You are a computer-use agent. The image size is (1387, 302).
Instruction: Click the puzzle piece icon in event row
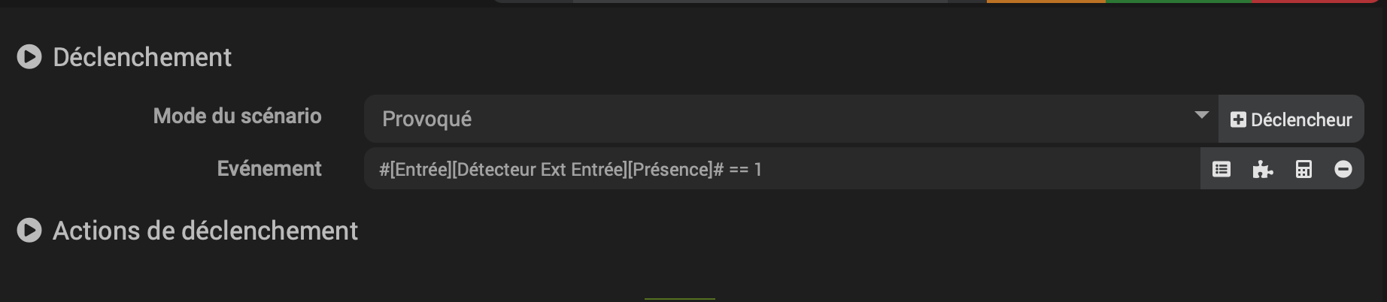coord(1262,170)
